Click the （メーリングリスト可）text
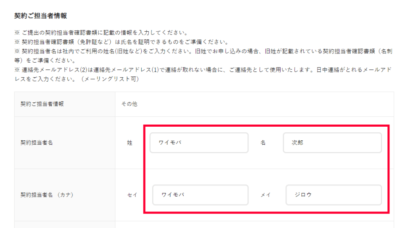This screenshot has height=228, width=406. (x=110, y=79)
